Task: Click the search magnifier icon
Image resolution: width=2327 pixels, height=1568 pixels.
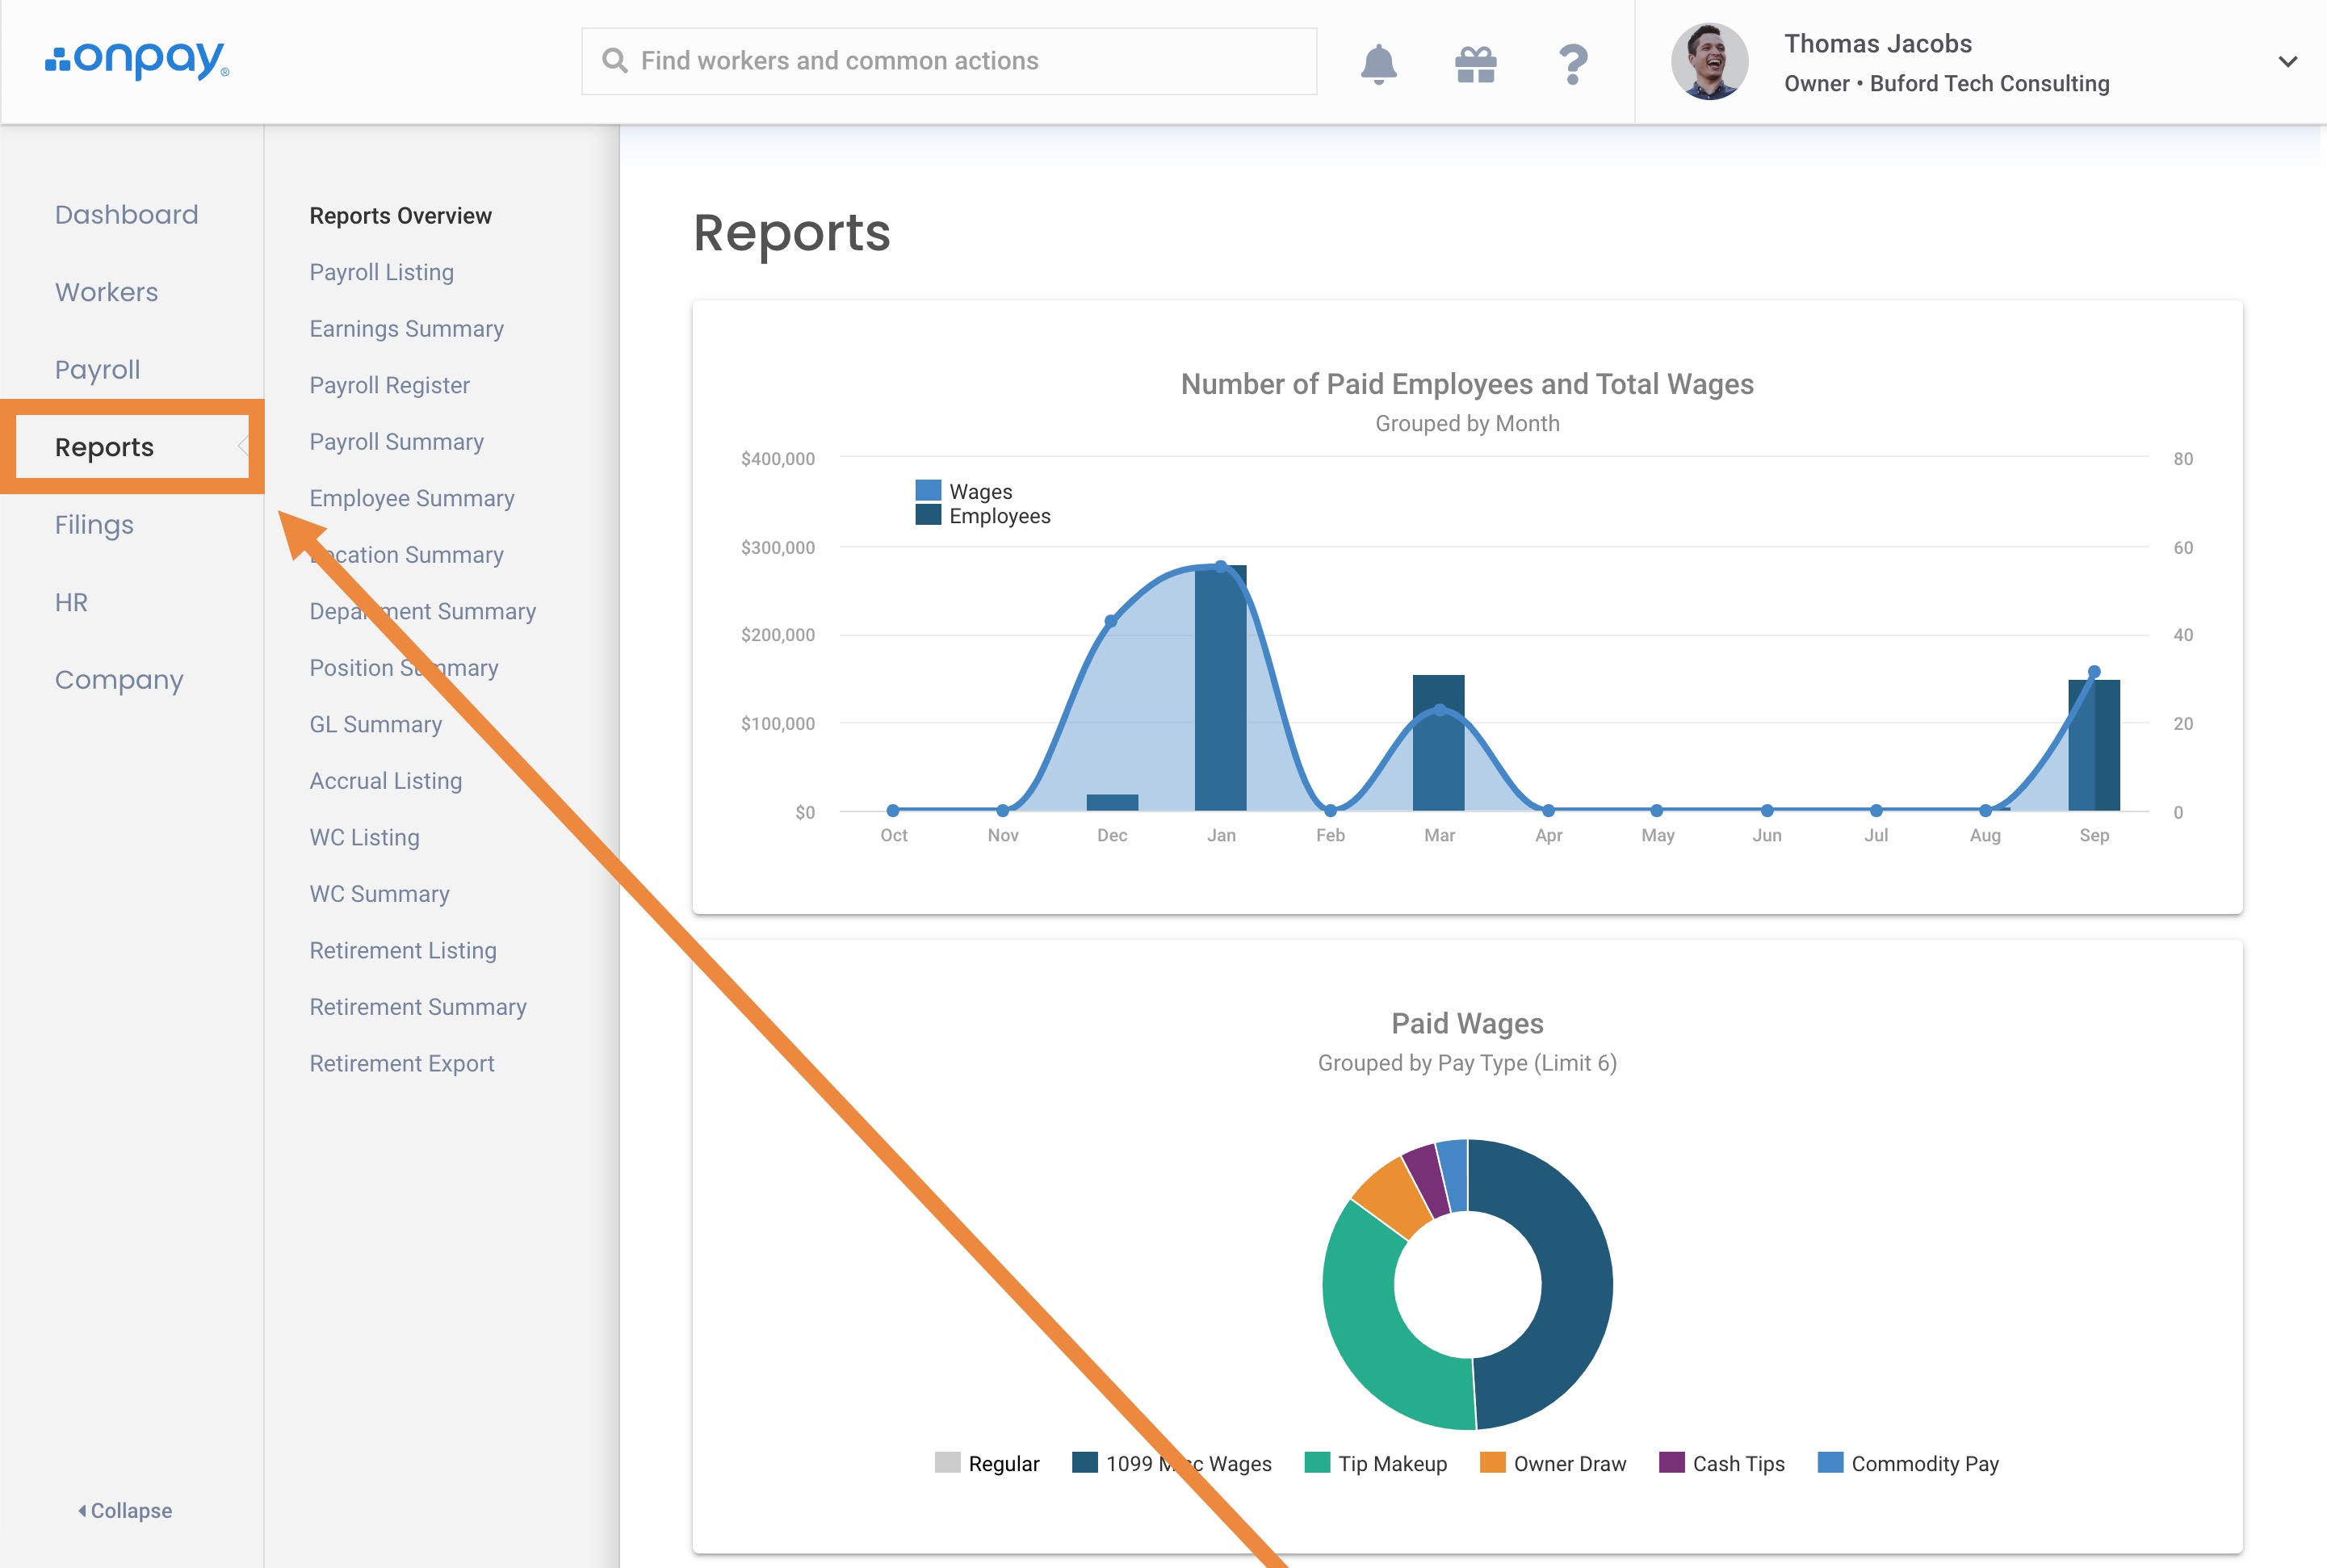Action: (614, 61)
